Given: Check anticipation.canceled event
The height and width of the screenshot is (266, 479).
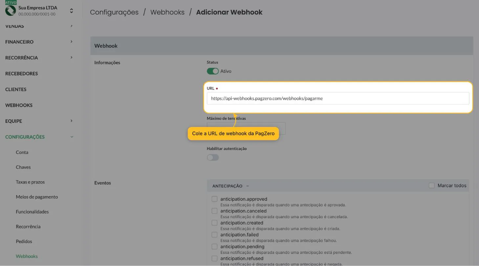Looking at the screenshot, I should coord(214,211).
